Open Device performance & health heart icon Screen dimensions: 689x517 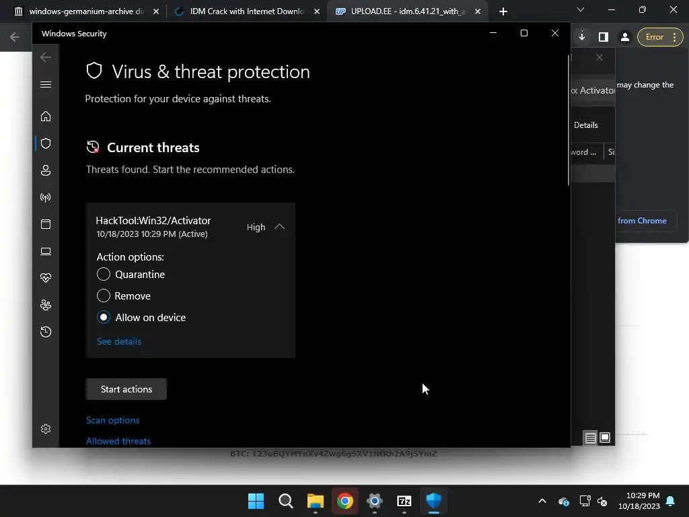(x=46, y=278)
